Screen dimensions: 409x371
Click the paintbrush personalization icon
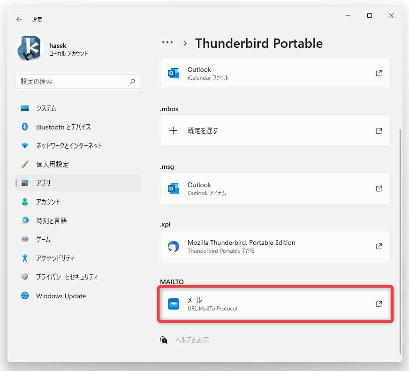tap(25, 164)
